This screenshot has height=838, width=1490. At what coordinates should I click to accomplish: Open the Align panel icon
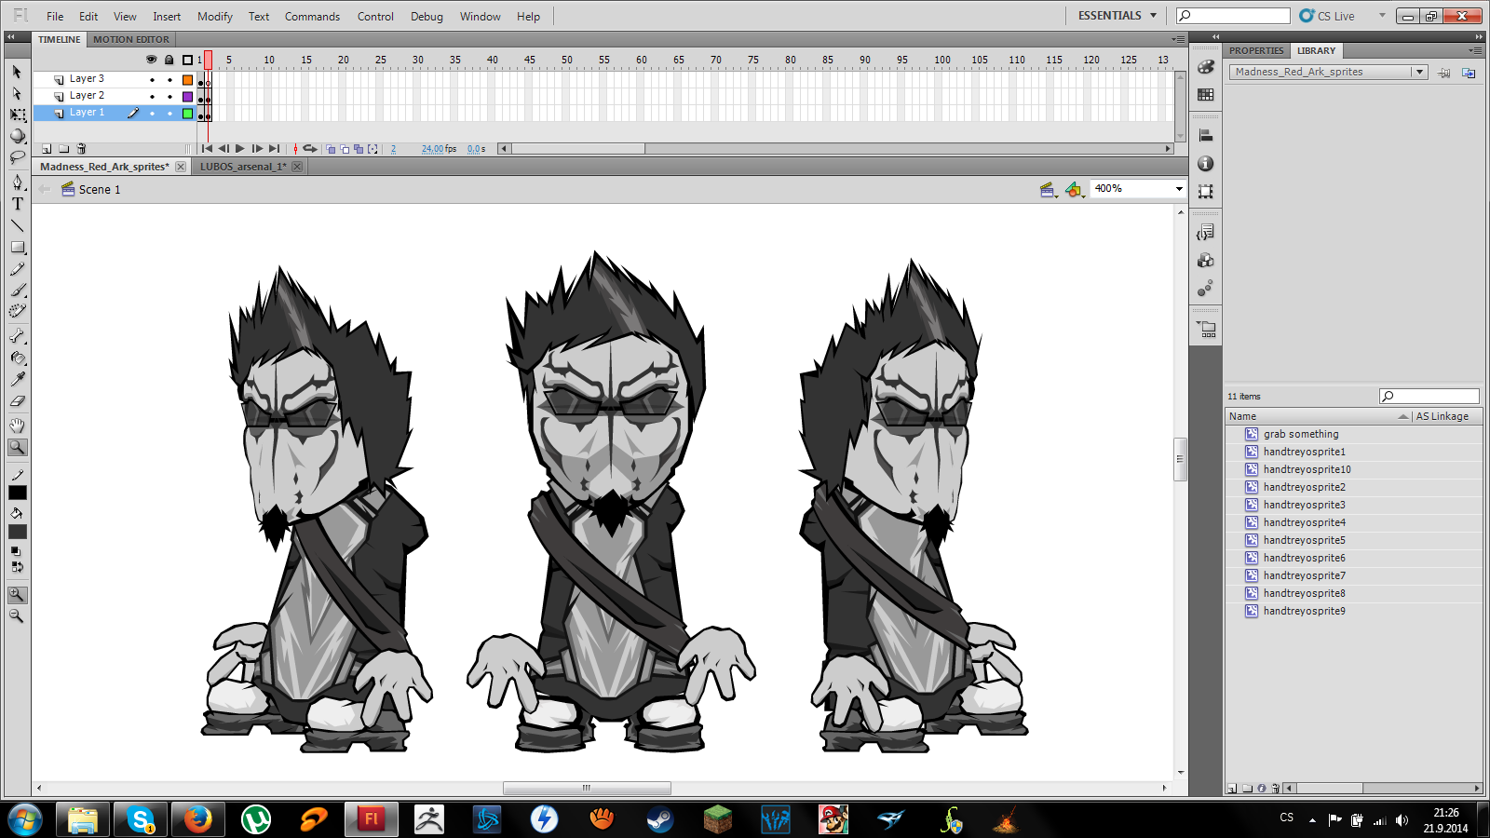[x=1206, y=136]
